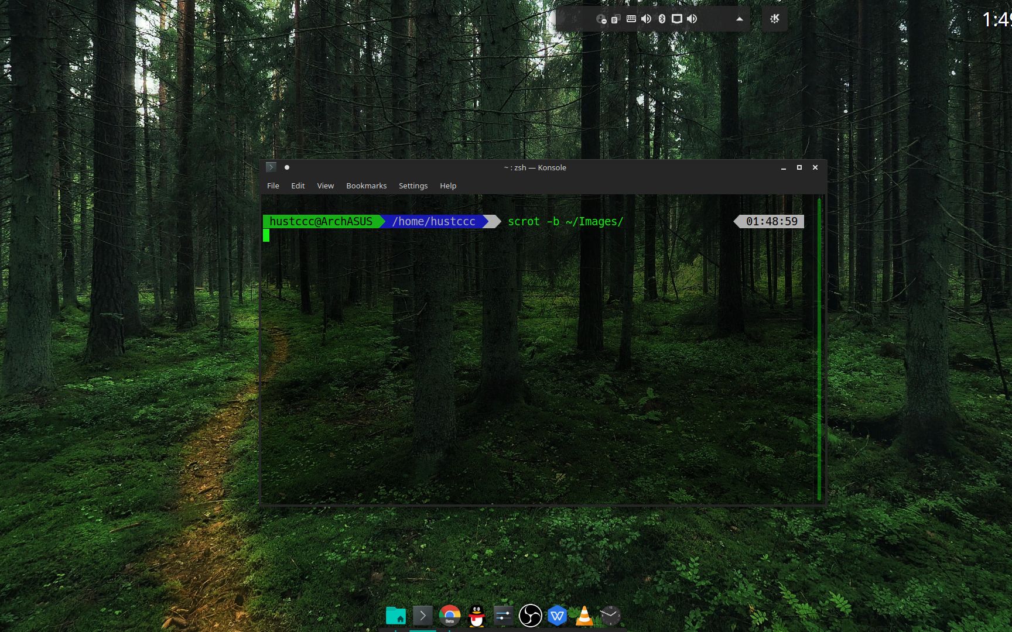This screenshot has width=1012, height=632.
Task: Open the Bluetooth tray icon
Action: [662, 19]
